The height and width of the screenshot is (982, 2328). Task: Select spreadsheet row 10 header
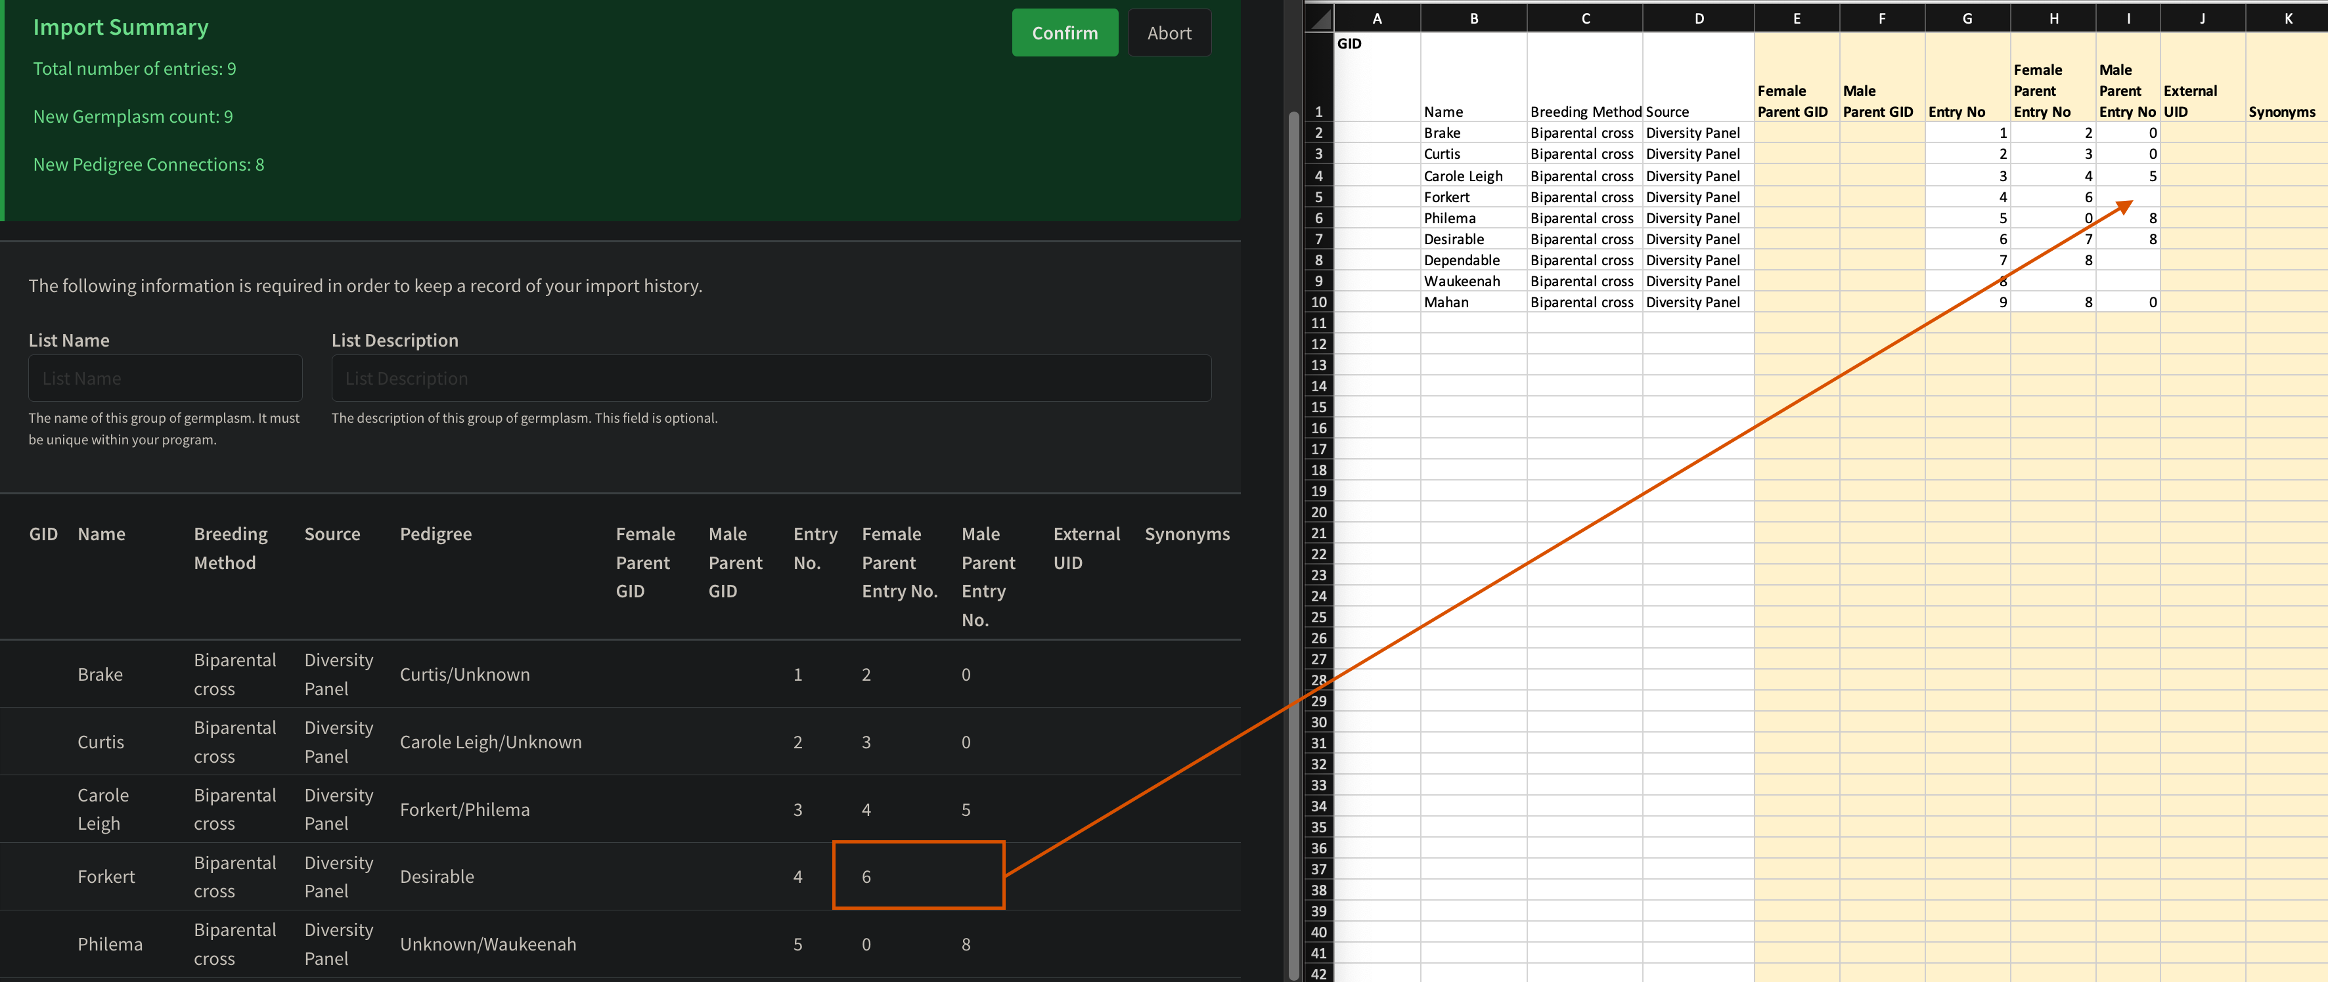tap(1318, 303)
